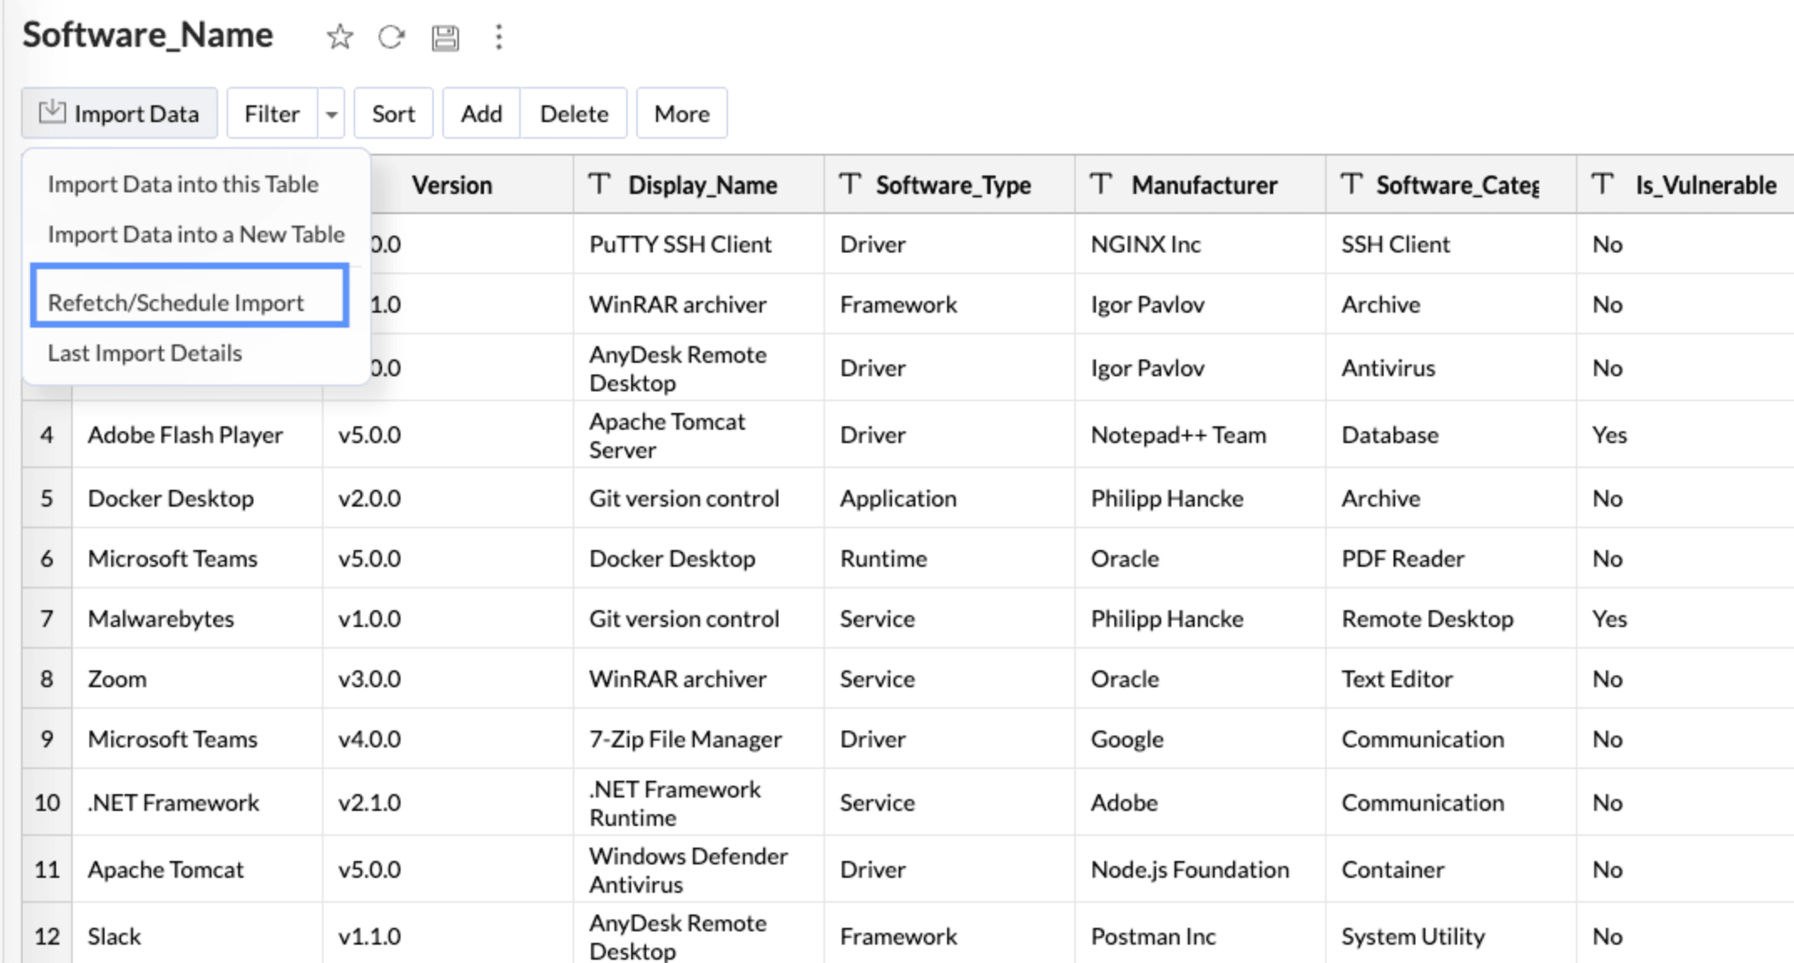This screenshot has width=1794, height=963.
Task: Click the refresh icon beside title
Action: [x=391, y=37]
